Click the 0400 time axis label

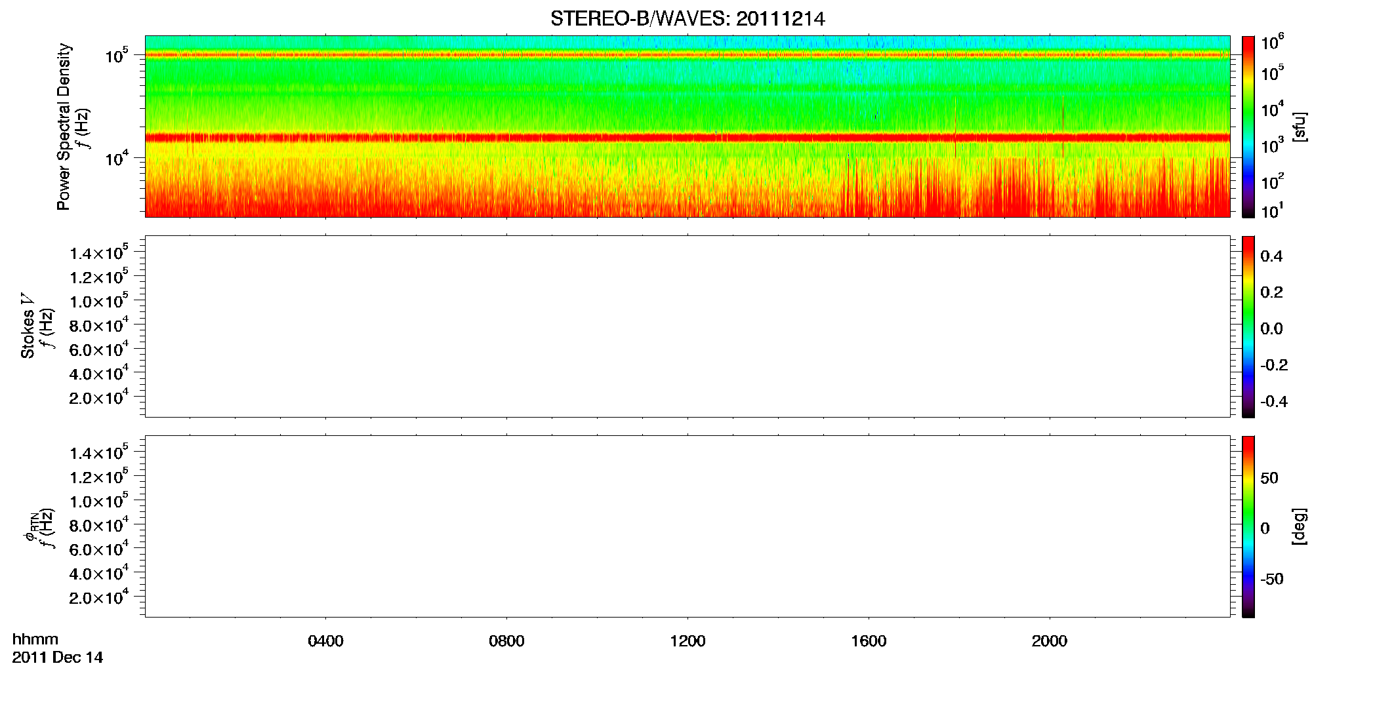coord(325,641)
